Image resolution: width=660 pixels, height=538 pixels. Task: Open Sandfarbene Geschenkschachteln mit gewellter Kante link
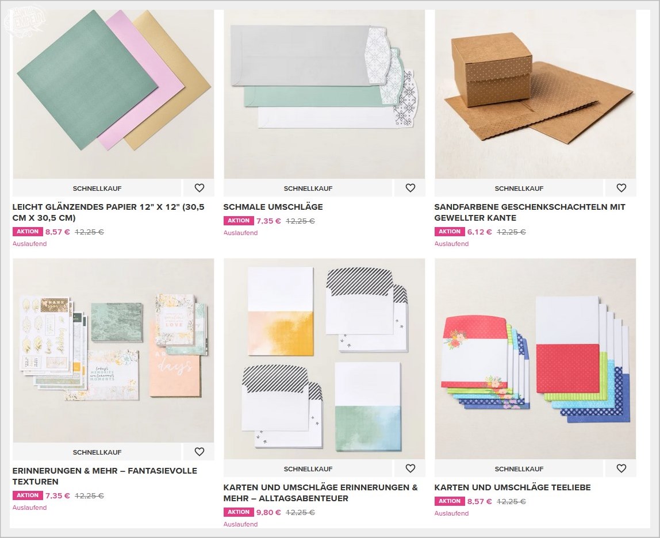point(529,212)
